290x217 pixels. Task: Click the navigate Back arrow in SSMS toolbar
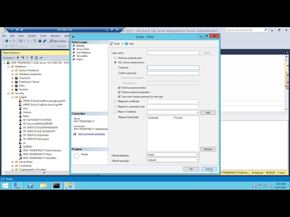pyautogui.click(x=7, y=41)
